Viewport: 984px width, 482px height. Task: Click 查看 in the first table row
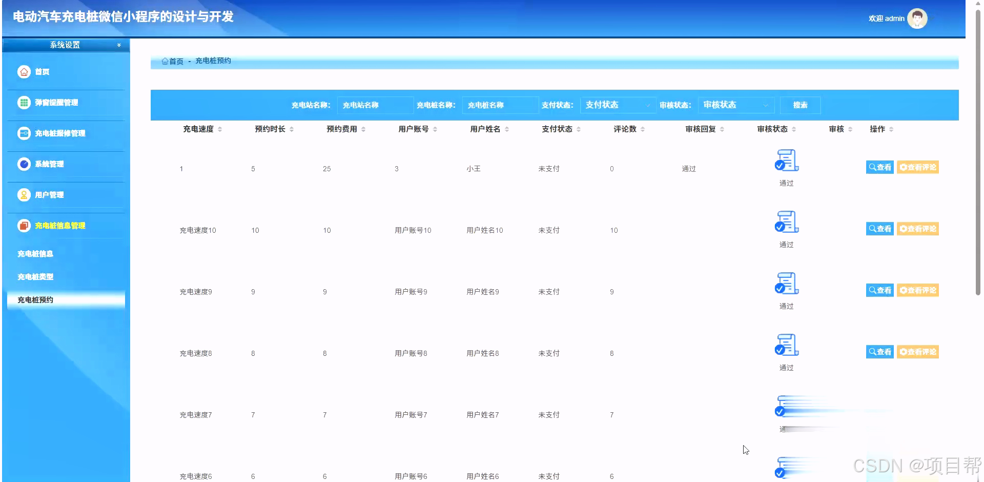pos(879,167)
